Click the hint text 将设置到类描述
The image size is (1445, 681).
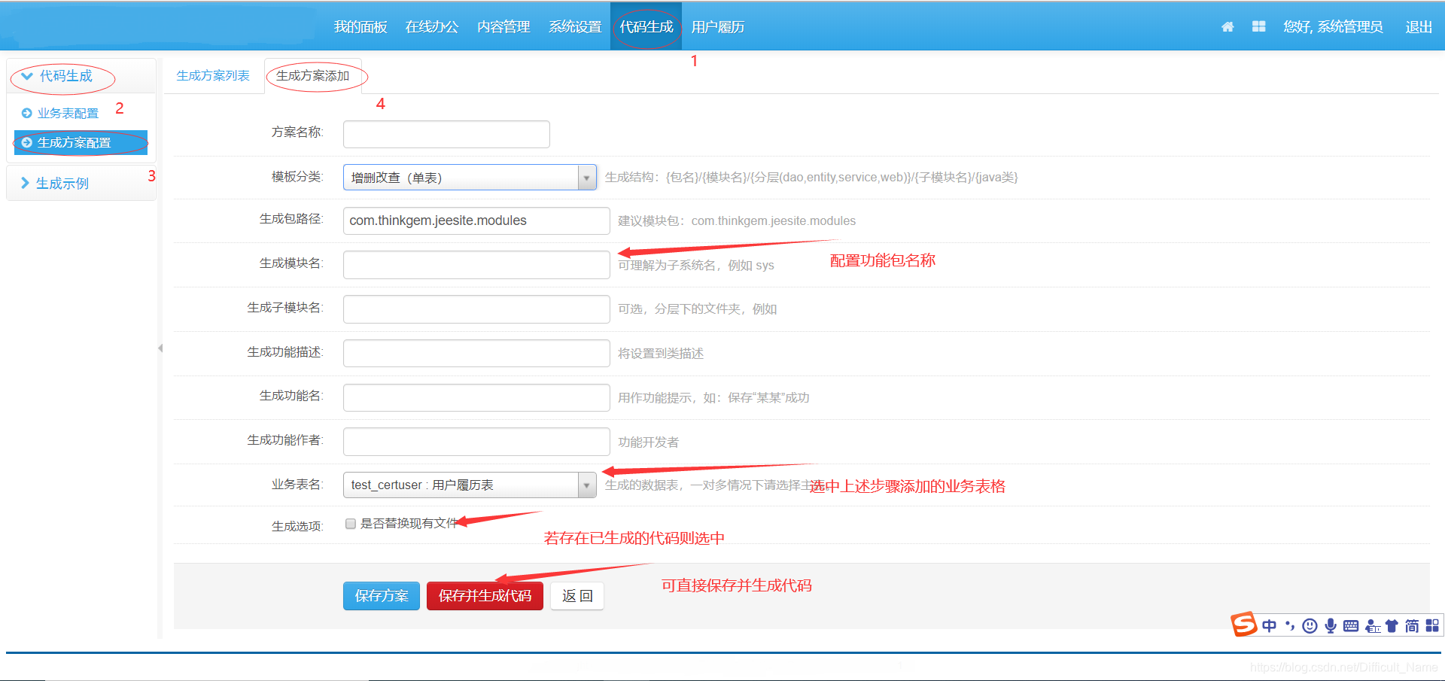coord(661,354)
